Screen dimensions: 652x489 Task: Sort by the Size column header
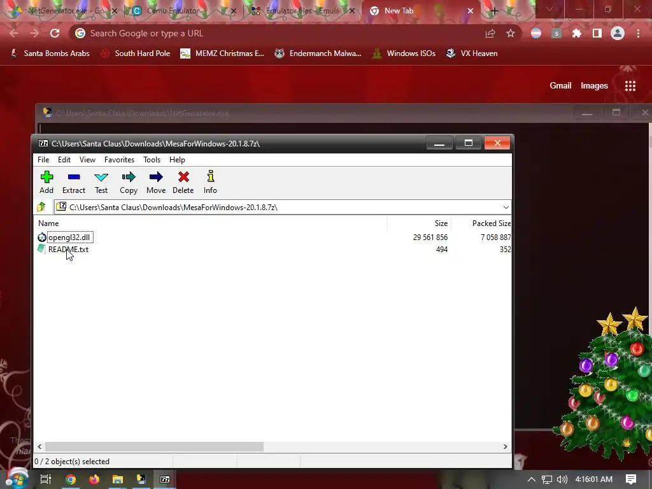(441, 223)
